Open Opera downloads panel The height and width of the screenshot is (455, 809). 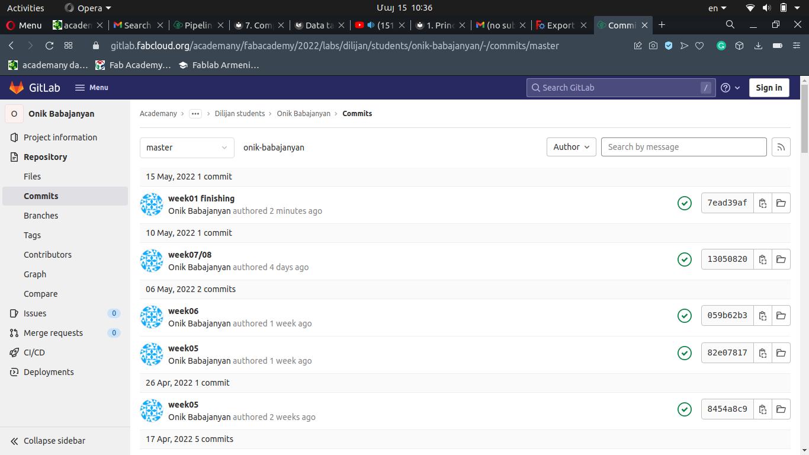coord(758,46)
